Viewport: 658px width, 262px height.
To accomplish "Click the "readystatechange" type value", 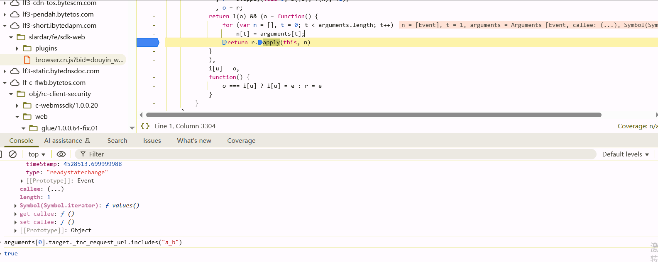I will (77, 173).
